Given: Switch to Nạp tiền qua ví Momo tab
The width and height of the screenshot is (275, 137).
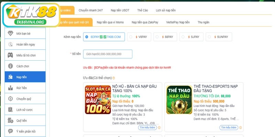Looking at the screenshot, I should (110, 22).
